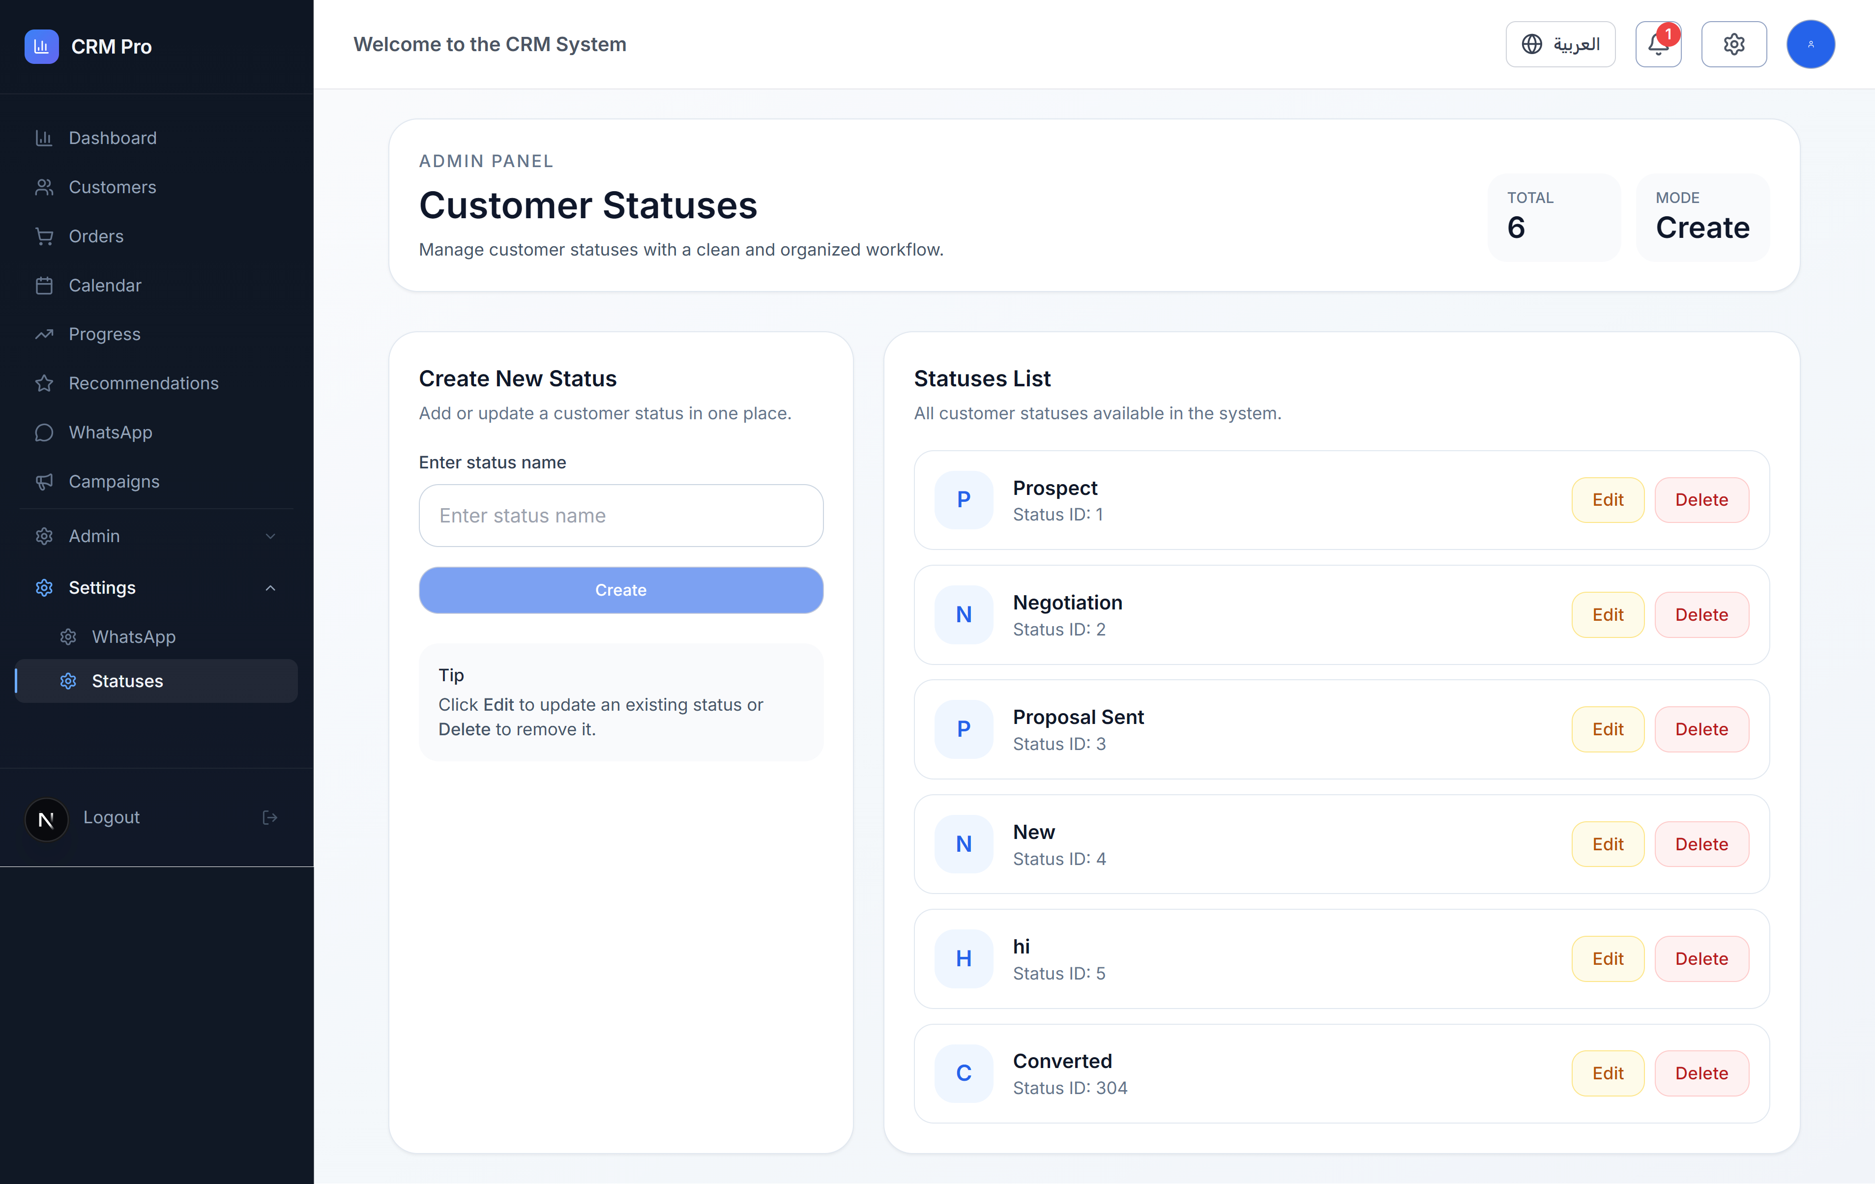Open Calendar from the sidebar
This screenshot has height=1184, width=1875.
(x=156, y=285)
